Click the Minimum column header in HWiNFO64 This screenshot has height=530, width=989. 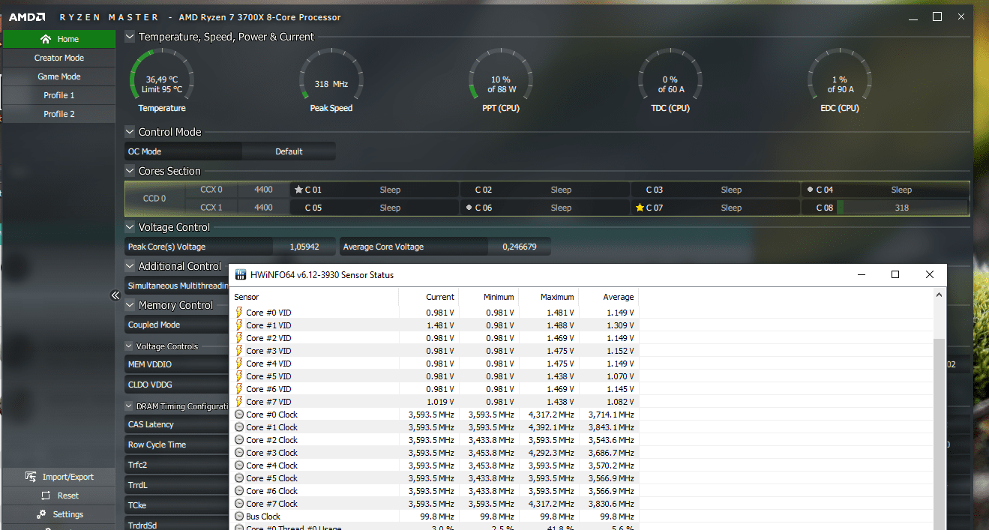488,297
